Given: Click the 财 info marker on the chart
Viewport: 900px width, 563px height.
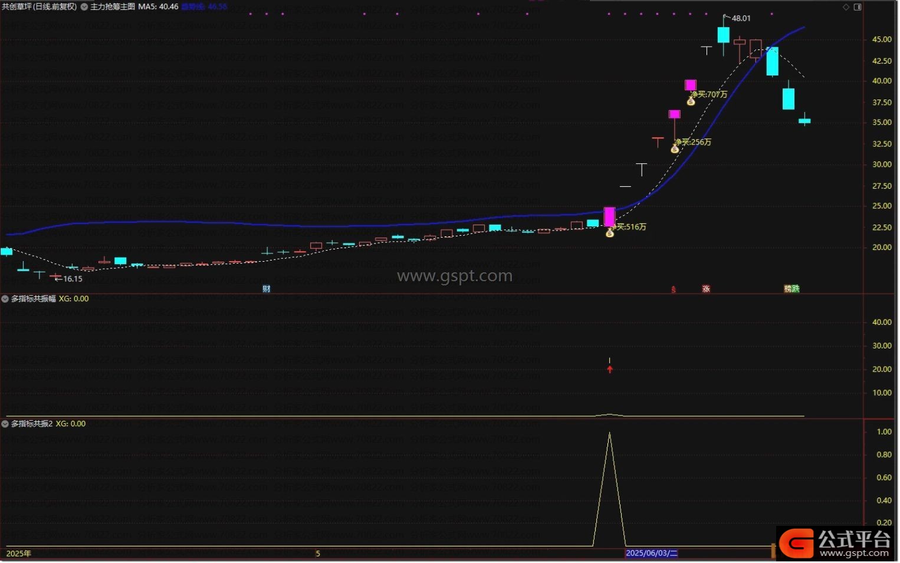Looking at the screenshot, I should 267,289.
